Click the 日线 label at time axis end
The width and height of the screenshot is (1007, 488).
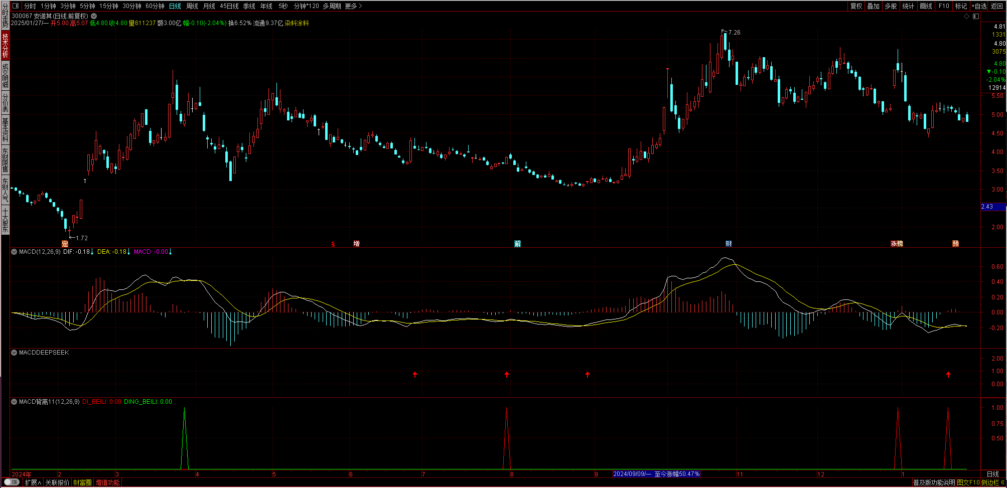[993, 474]
